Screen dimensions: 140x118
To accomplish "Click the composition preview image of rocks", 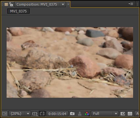I will point(70,62).
